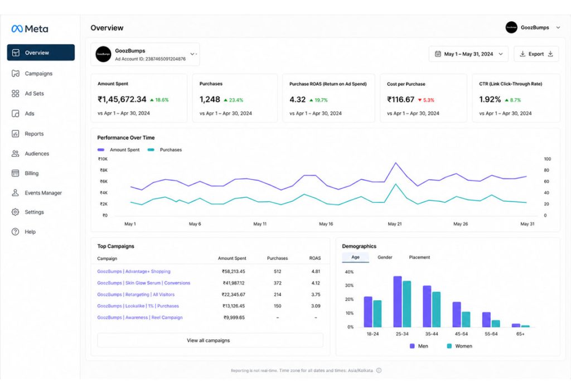Open the Billing card icon

click(15, 173)
